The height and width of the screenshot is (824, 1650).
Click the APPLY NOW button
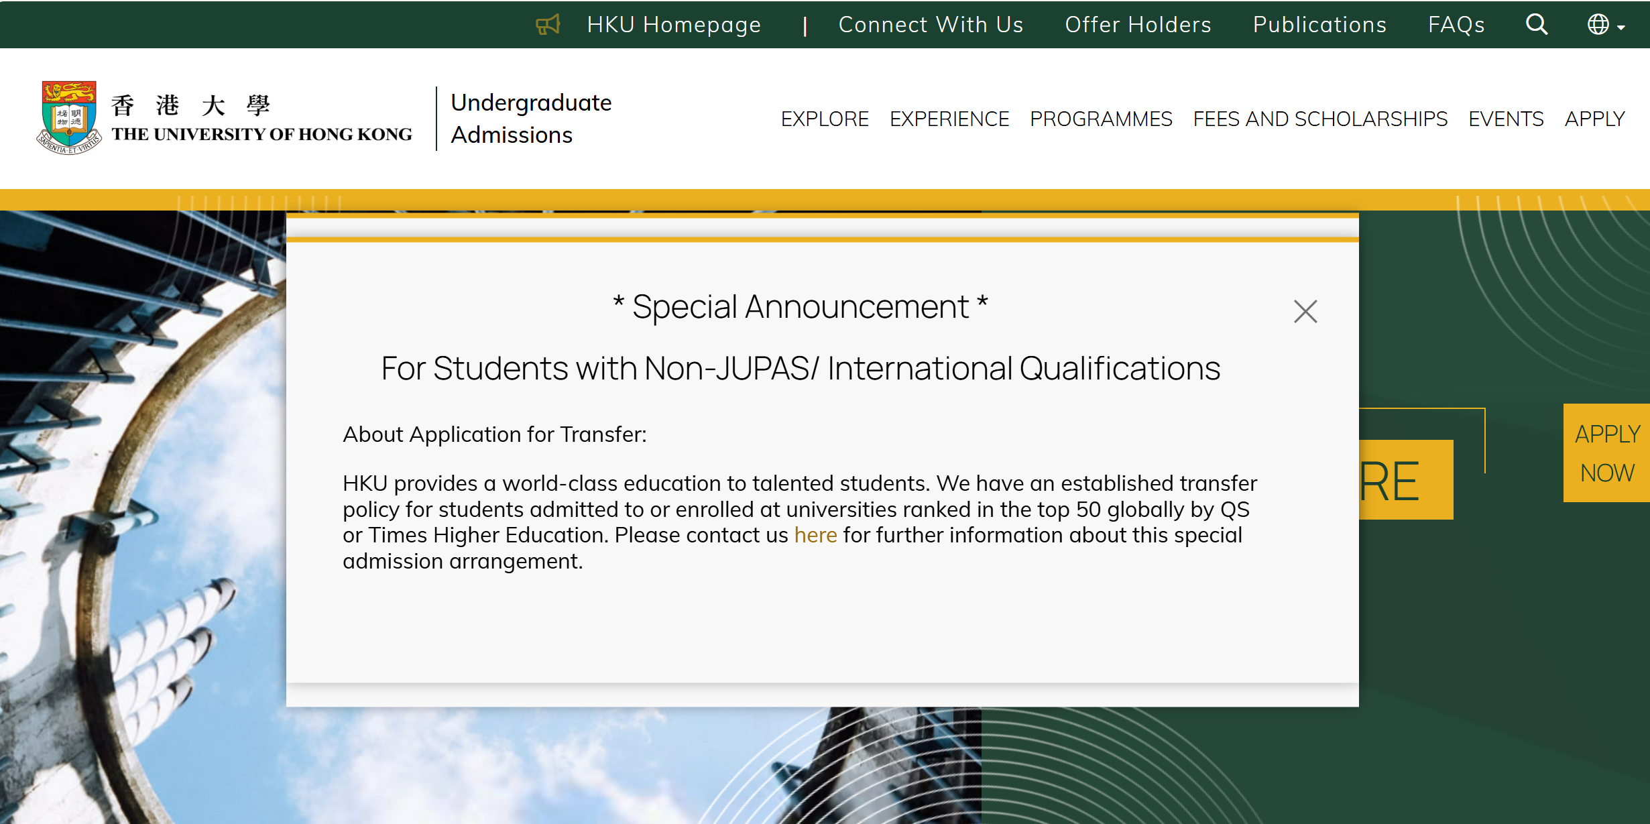click(1606, 453)
